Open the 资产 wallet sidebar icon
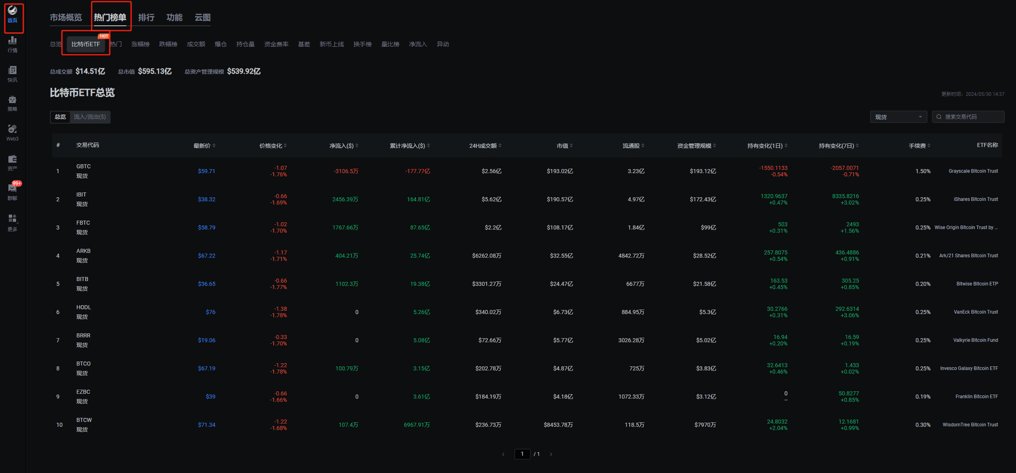Viewport: 1016px width, 473px height. [12, 163]
